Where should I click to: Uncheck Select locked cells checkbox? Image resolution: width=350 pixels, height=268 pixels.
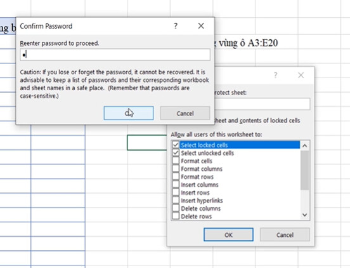(x=176, y=145)
